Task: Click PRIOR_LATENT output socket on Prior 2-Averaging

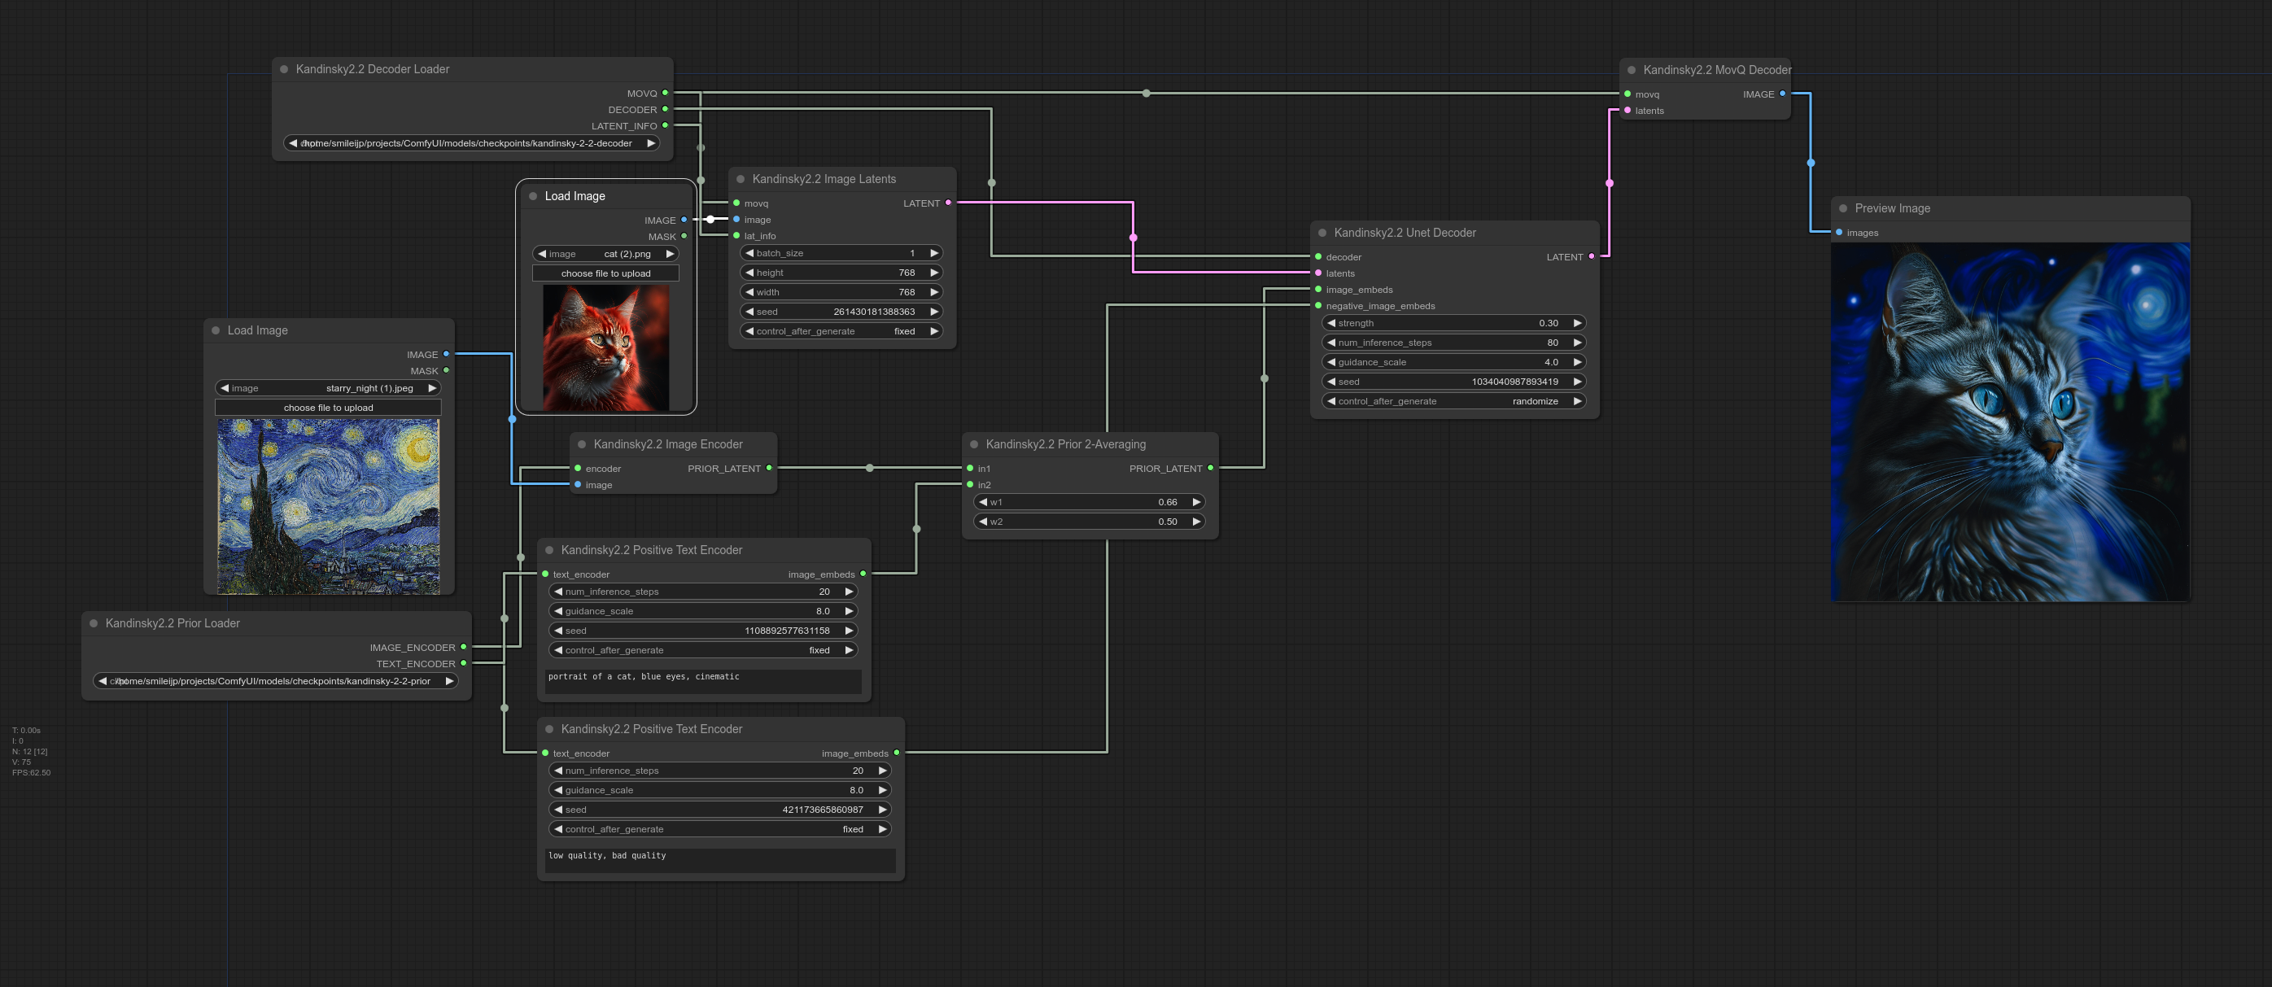Action: 1210,469
